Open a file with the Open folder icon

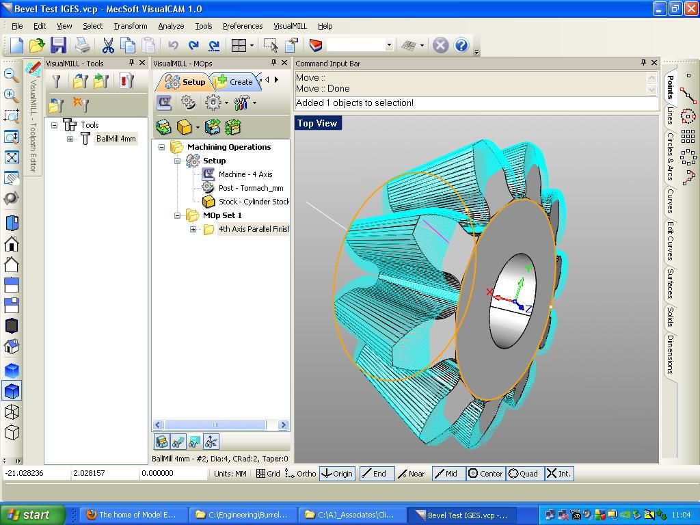tap(37, 45)
